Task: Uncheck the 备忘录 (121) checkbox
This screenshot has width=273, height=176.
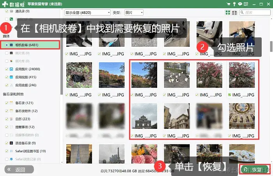Action: [x=7, y=103]
